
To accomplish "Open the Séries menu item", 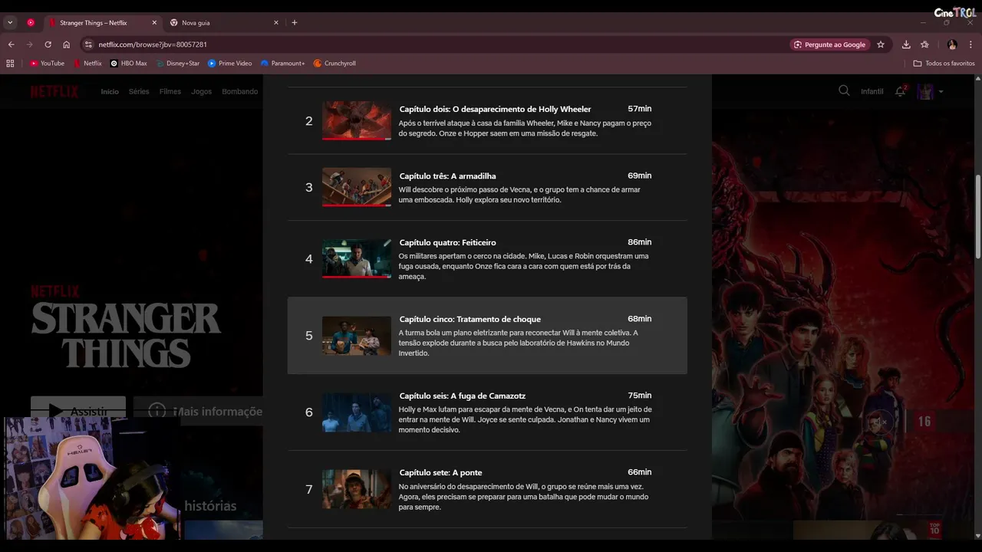I will tap(139, 91).
